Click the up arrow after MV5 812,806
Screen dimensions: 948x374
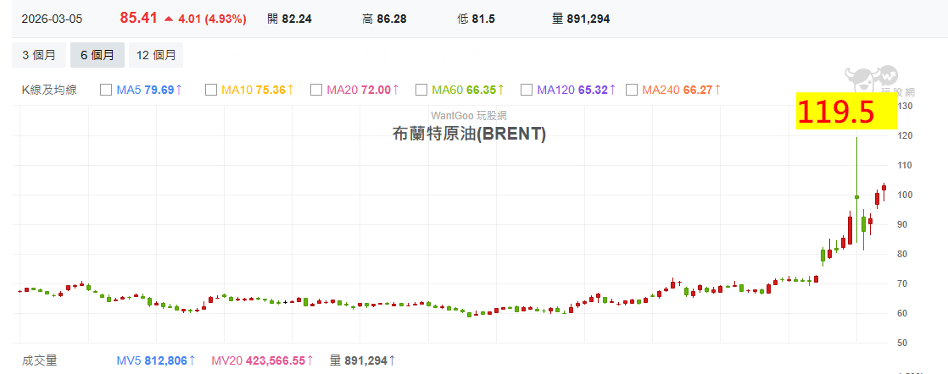pyautogui.click(x=192, y=360)
